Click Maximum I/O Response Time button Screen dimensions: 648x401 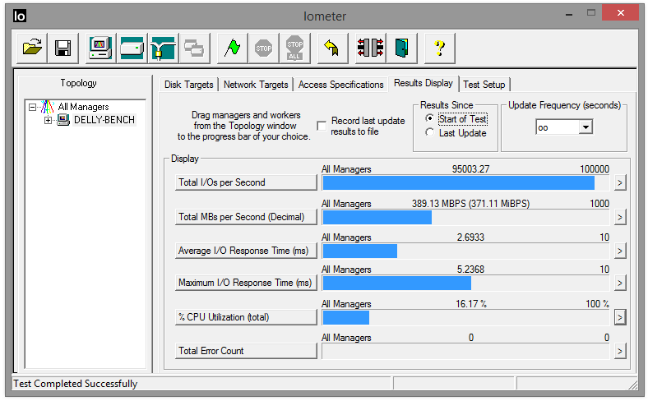[246, 283]
